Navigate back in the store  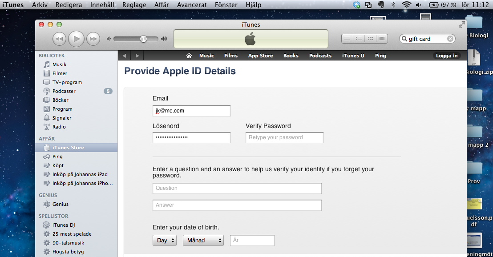click(124, 56)
